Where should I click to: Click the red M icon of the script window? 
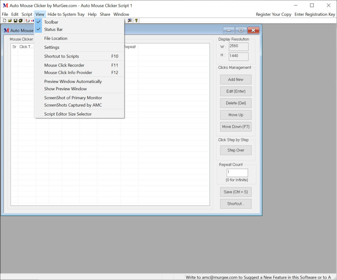[7, 31]
